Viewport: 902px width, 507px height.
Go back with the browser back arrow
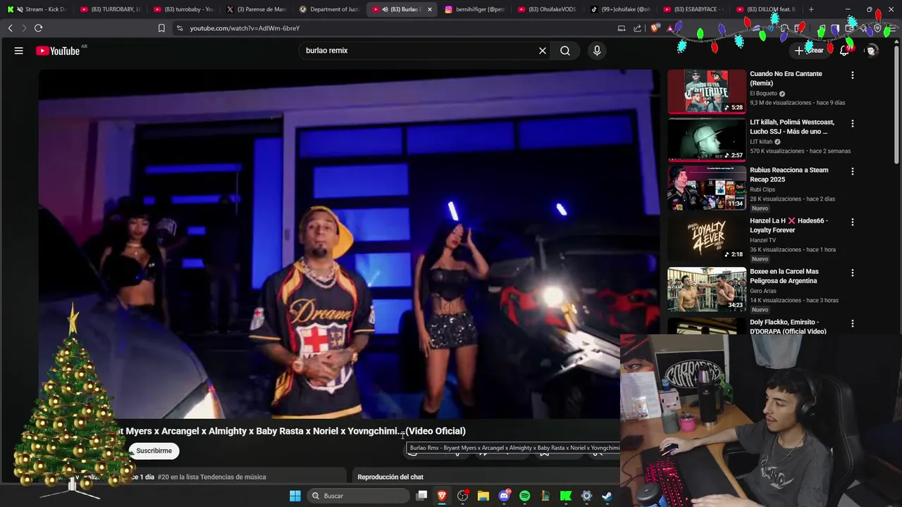(x=11, y=28)
